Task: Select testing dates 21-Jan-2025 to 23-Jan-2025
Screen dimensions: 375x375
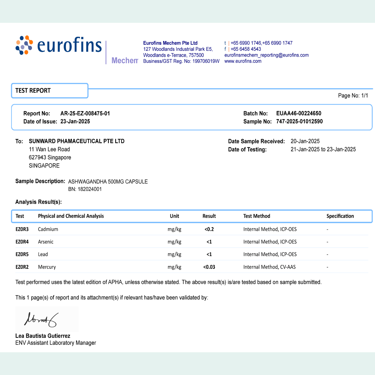Action: tap(323, 149)
